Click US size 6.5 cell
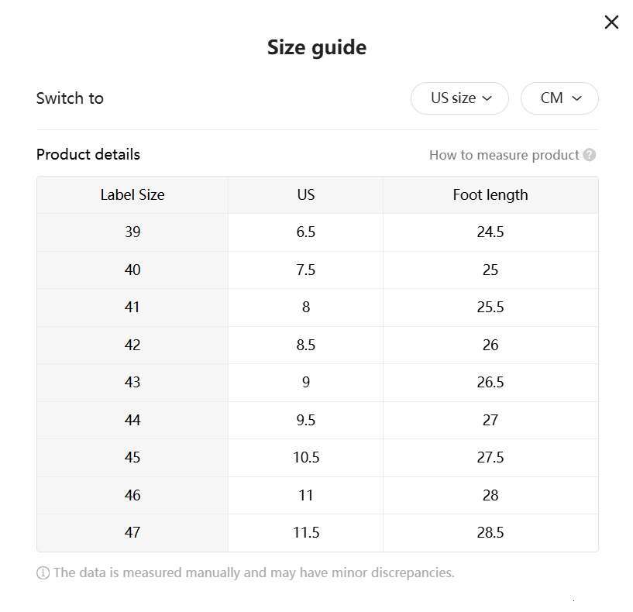The image size is (633, 612). [304, 232]
